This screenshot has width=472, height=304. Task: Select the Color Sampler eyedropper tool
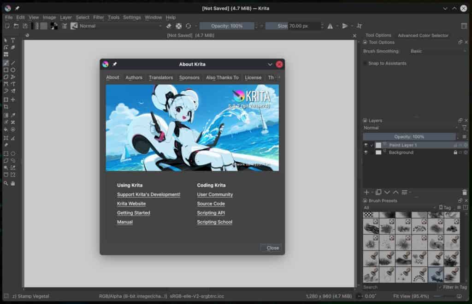coord(13,115)
